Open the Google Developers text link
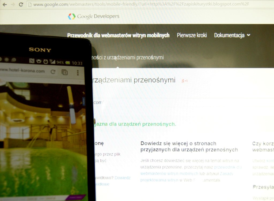274x201 pixels. pyautogui.click(x=98, y=16)
